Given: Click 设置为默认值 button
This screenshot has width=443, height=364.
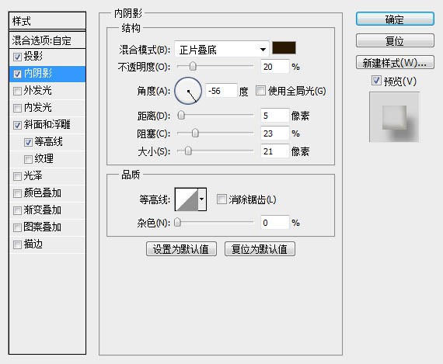Looking at the screenshot, I should [x=181, y=249].
